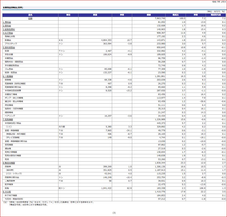Open the 2 原料品 category link
The image size is (227, 217).
coord(7,26)
